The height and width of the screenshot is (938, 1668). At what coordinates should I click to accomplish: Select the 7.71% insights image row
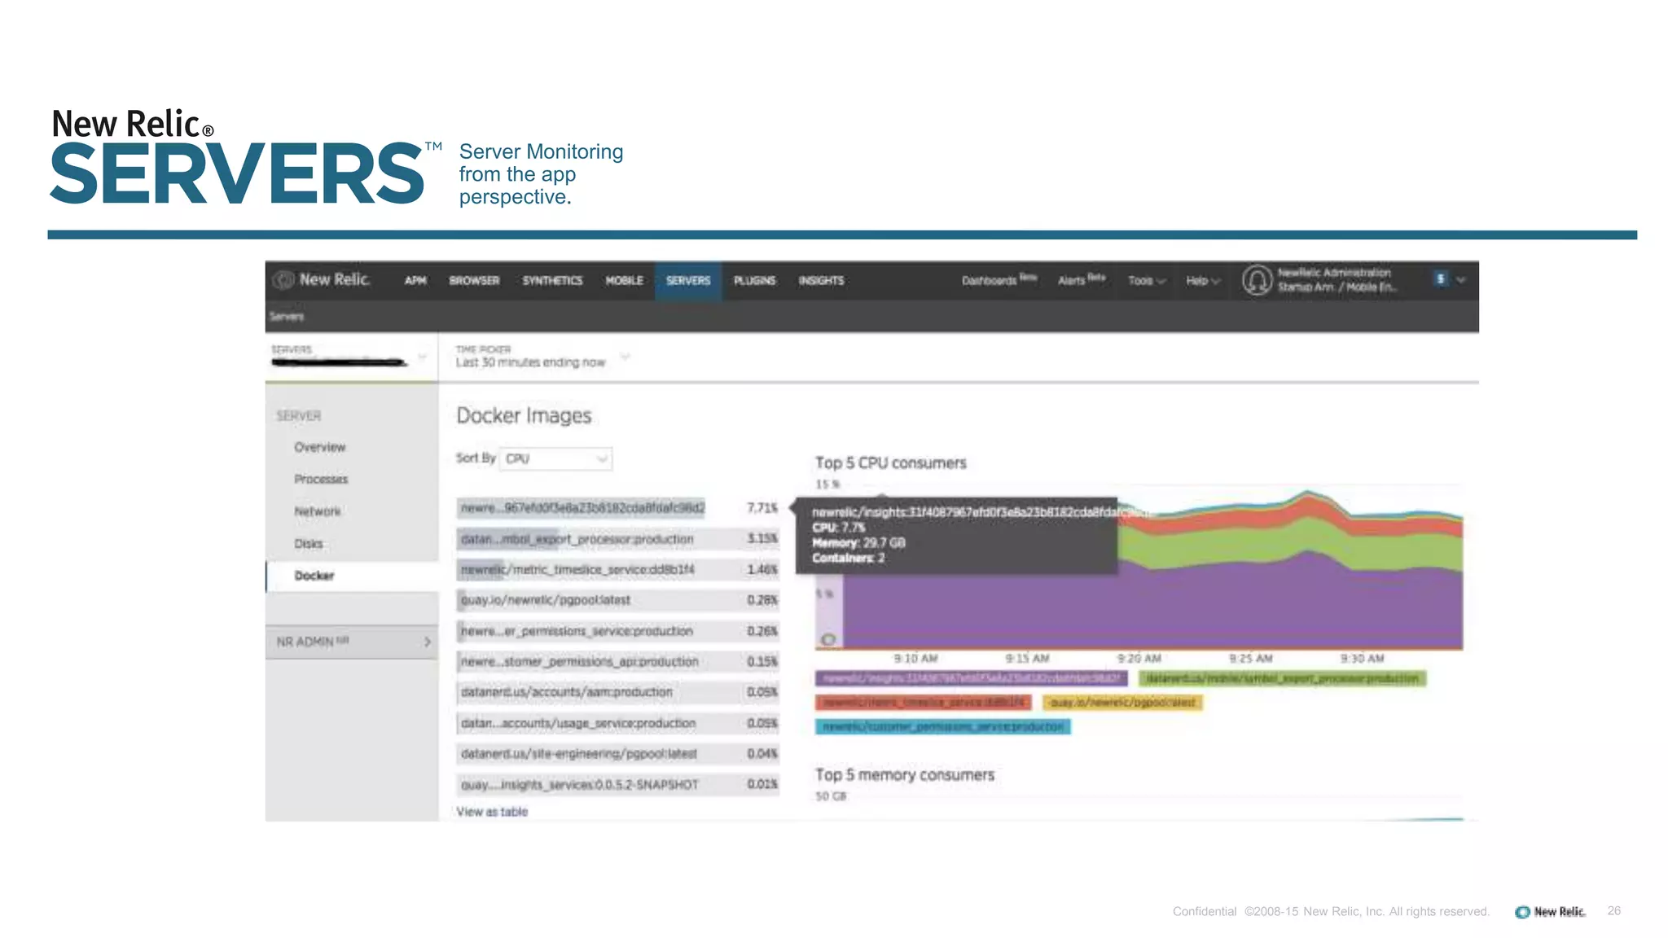coord(617,508)
